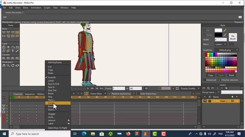245x137 pixels.
Task: Pick stroke color with eyedropper icon
Action: click(225, 35)
